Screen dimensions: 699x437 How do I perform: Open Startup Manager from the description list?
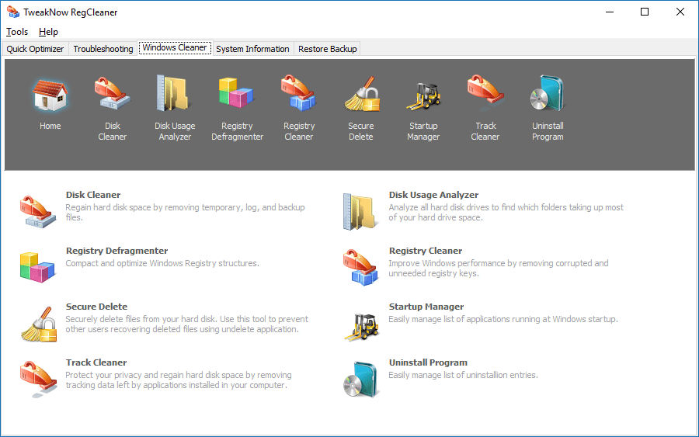pyautogui.click(x=426, y=307)
